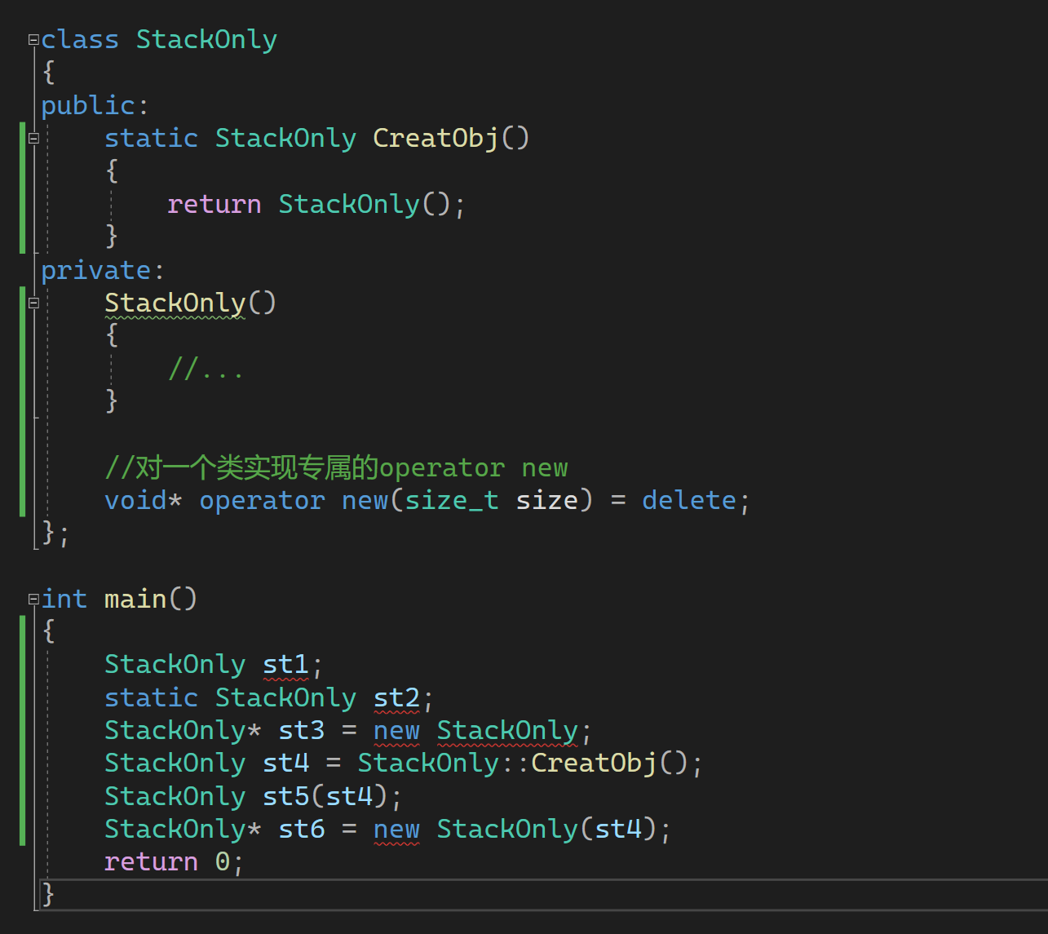Click the 'return StackOnly();' statement
Viewport: 1048px width, 934px height.
316,204
